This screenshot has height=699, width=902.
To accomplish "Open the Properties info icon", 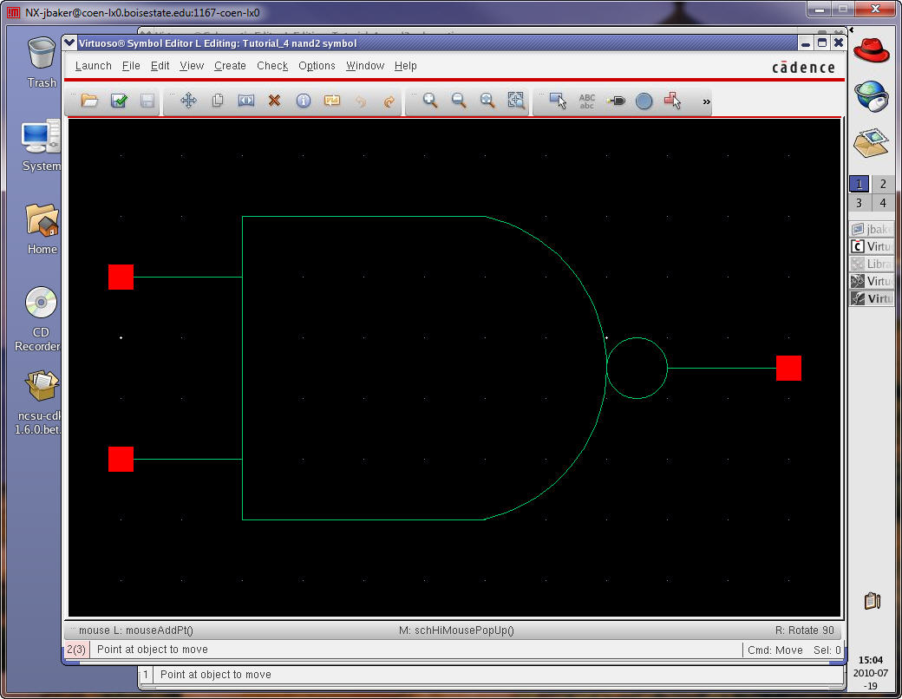I will tap(303, 101).
